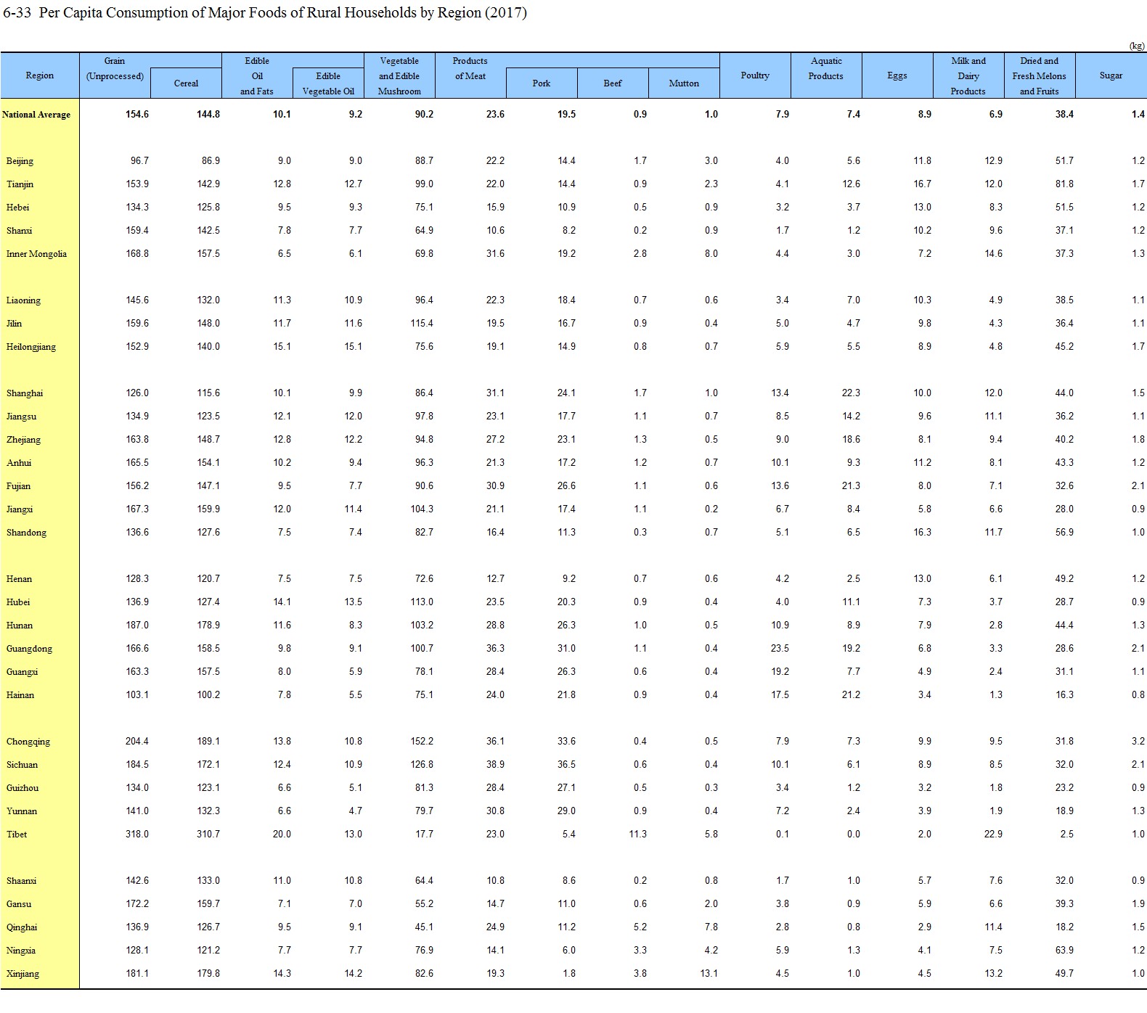This screenshot has height=1013, width=1147.
Task: Click the 'Products of Meat' column header
Action: coord(470,68)
